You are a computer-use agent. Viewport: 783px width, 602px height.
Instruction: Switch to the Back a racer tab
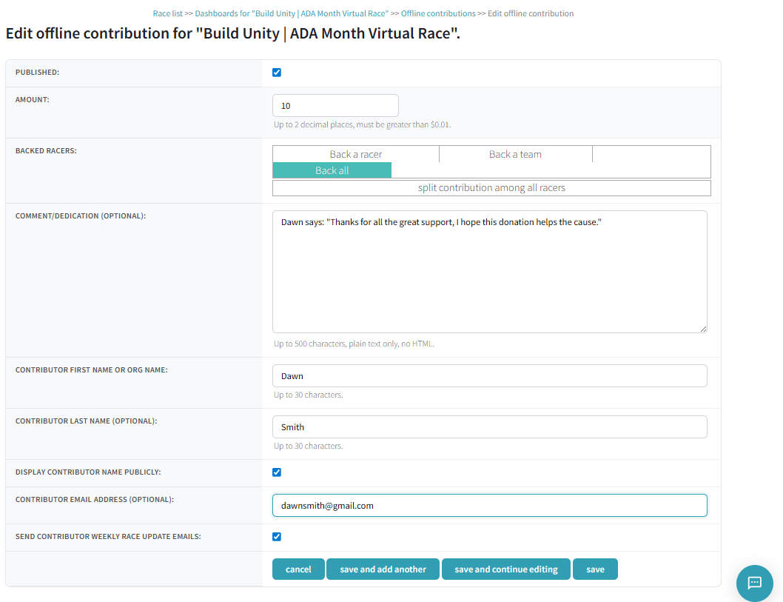(355, 154)
